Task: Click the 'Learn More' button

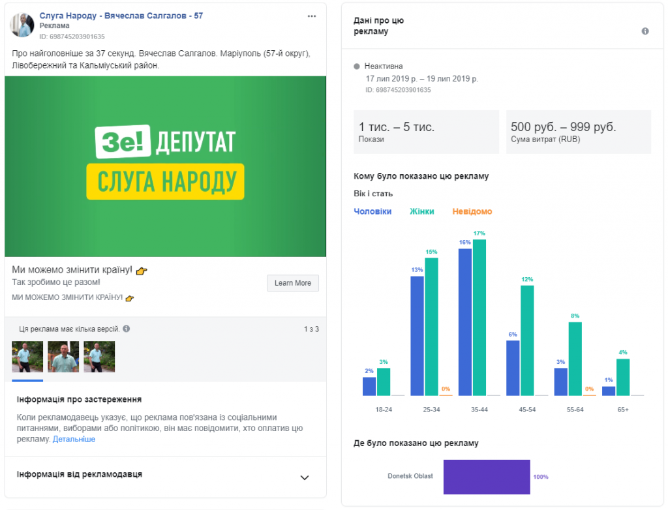Action: click(x=293, y=283)
